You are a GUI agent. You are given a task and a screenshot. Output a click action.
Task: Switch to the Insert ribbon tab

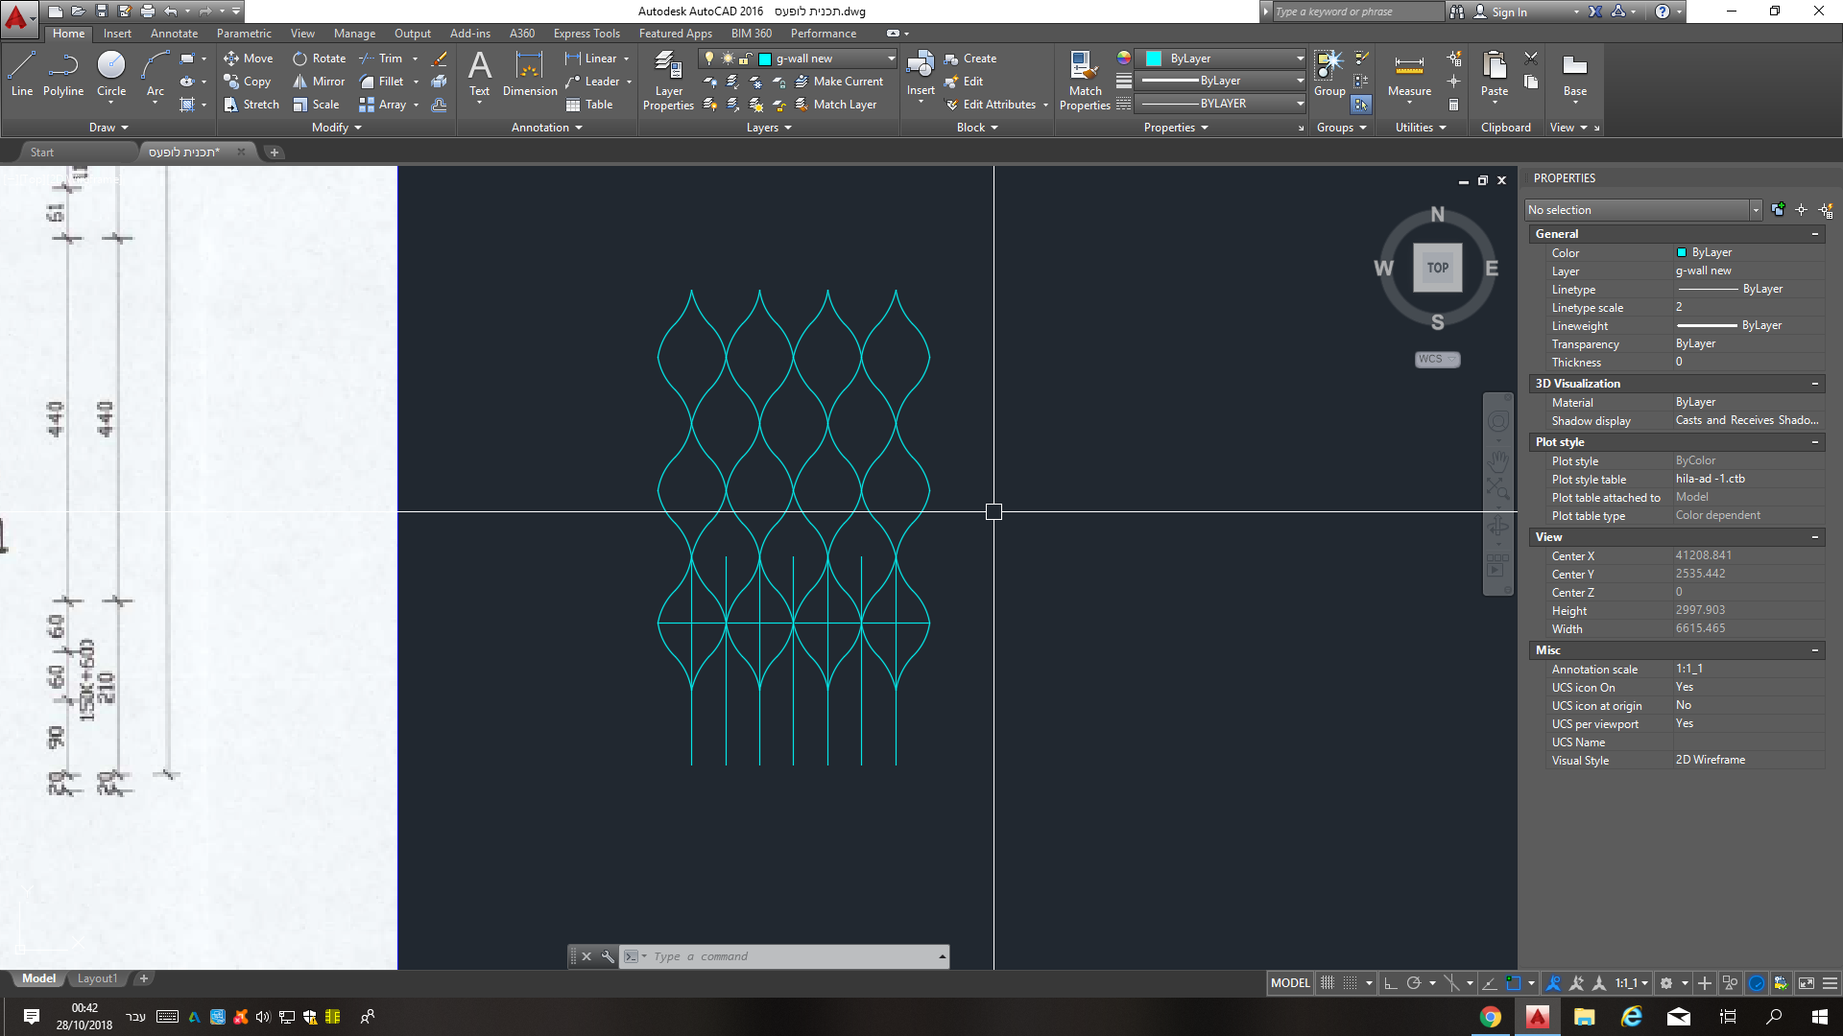(x=117, y=34)
